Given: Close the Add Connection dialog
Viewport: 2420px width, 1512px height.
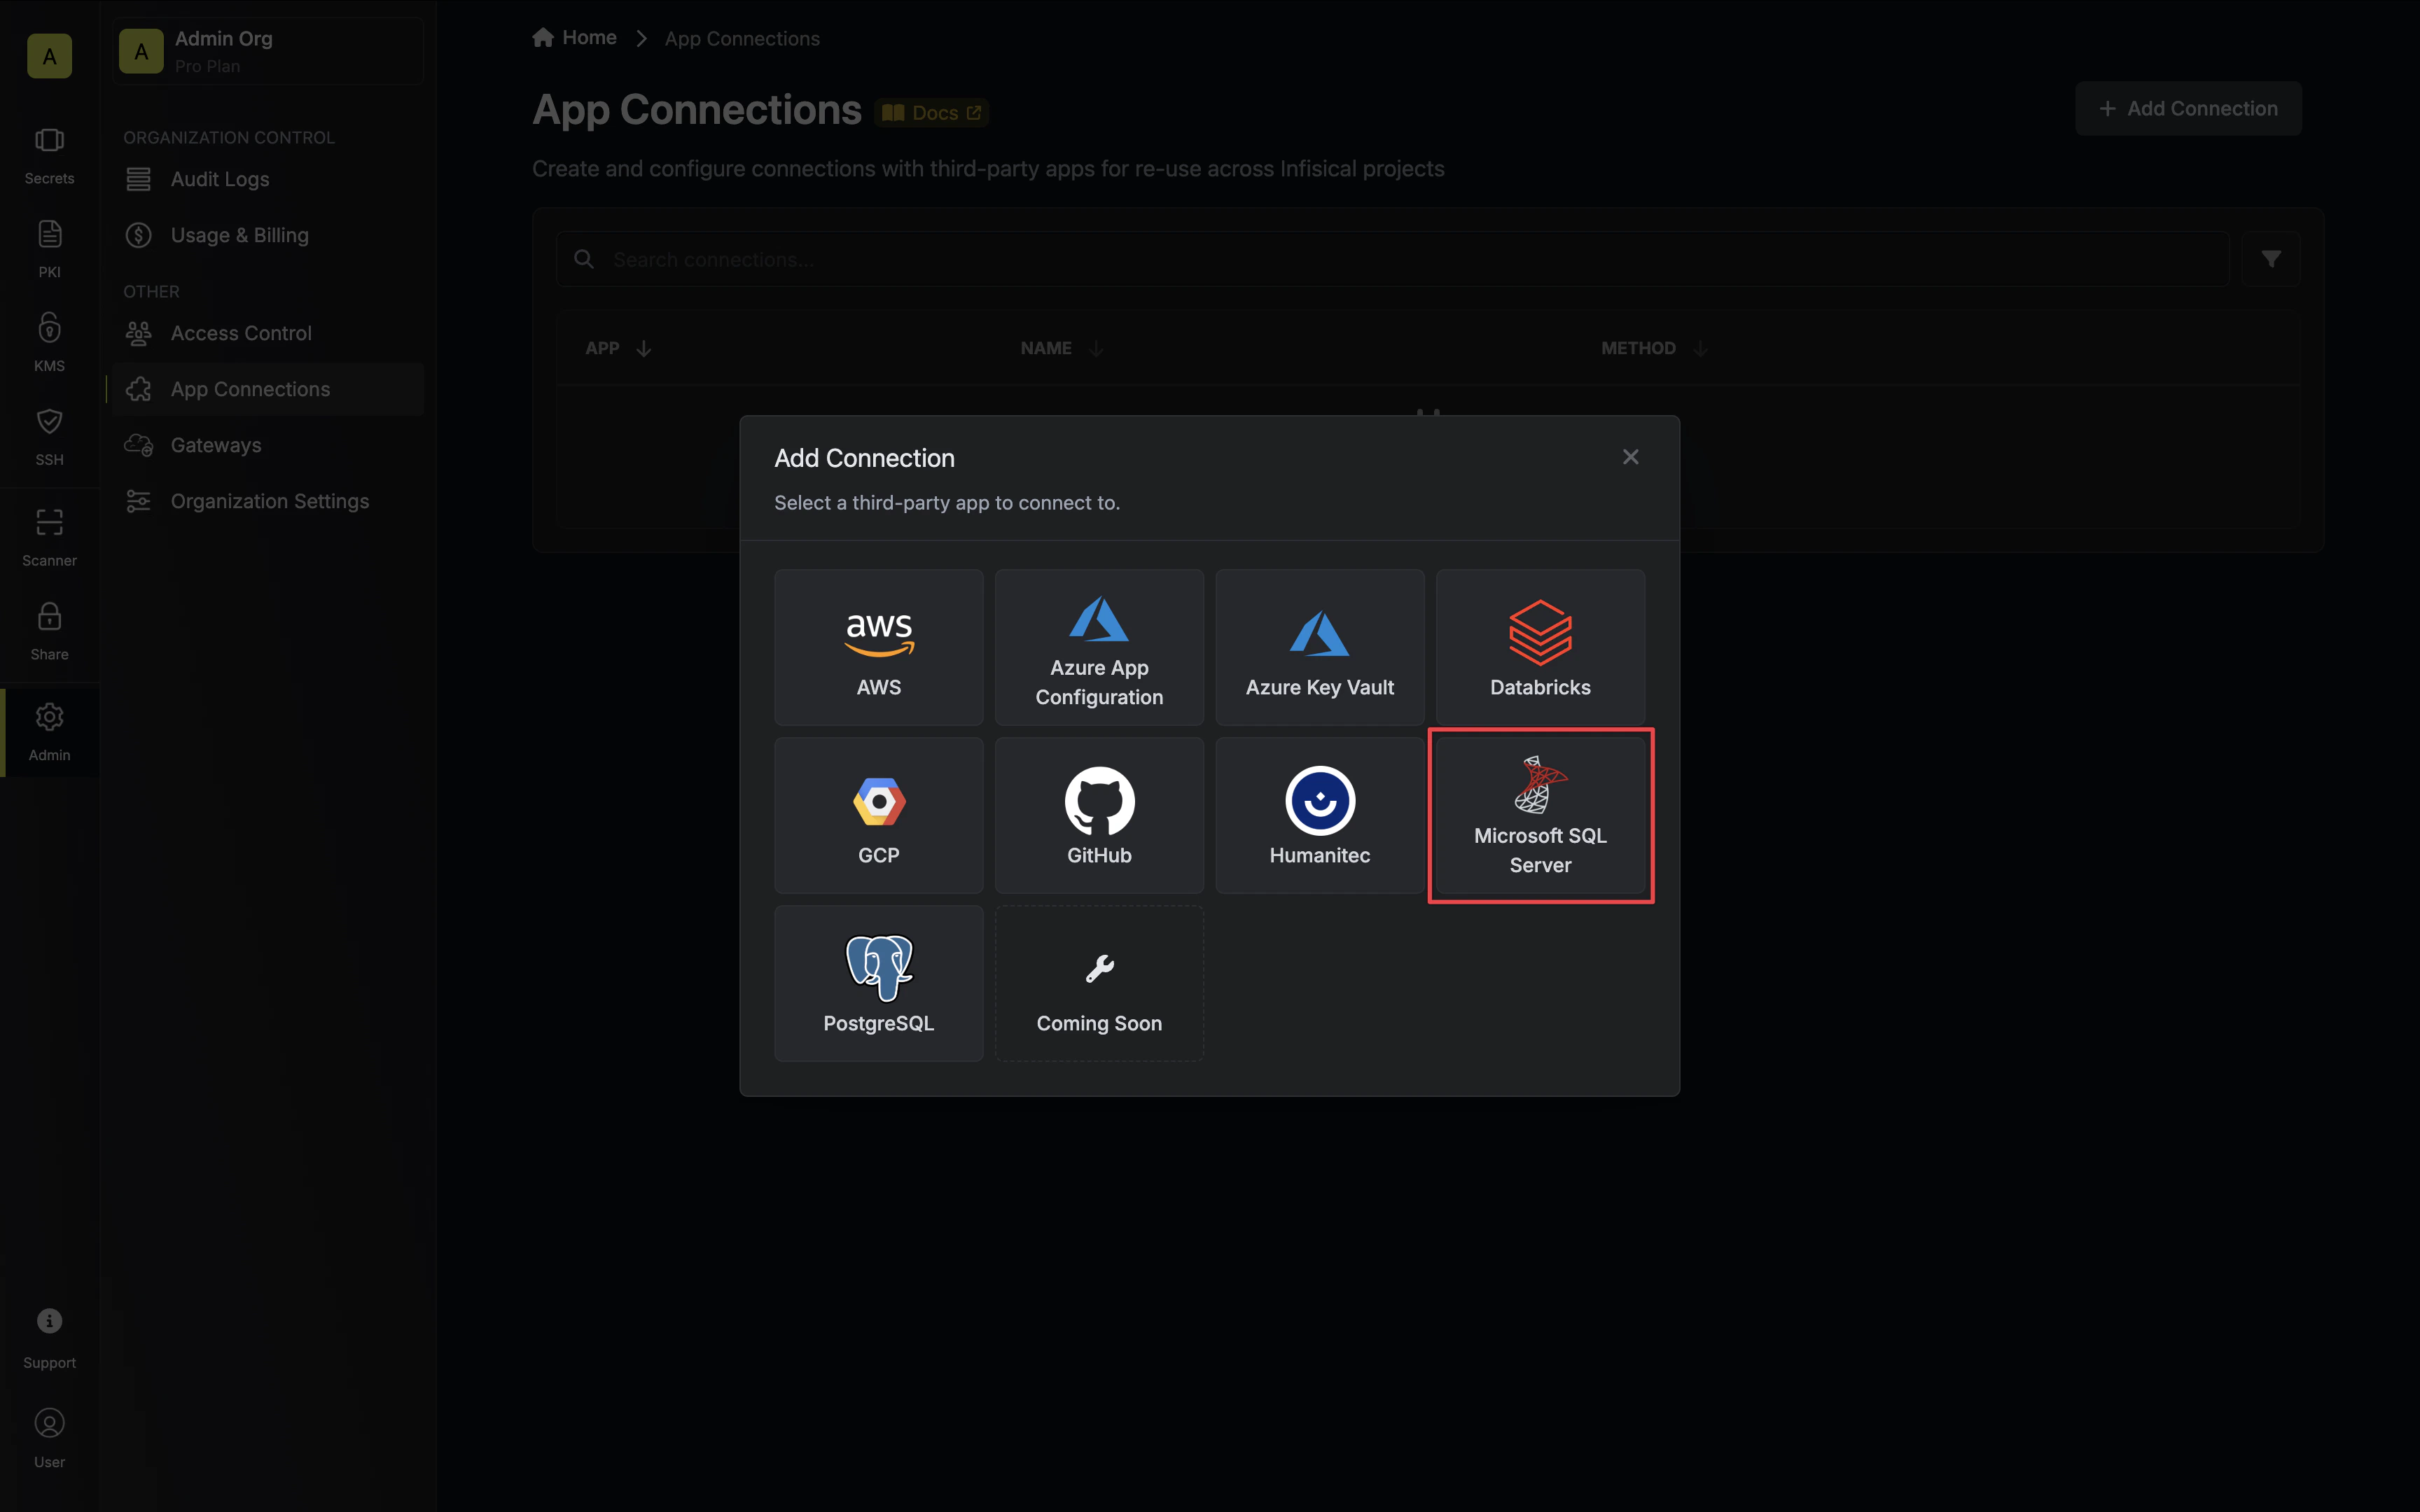Looking at the screenshot, I should point(1630,457).
